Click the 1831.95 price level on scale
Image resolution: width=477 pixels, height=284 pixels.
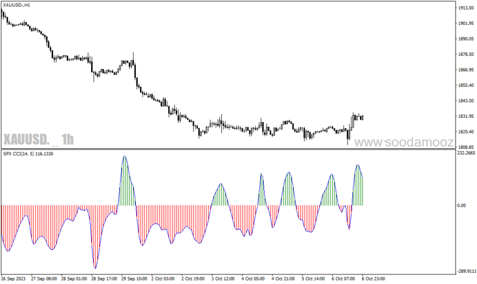click(x=466, y=116)
